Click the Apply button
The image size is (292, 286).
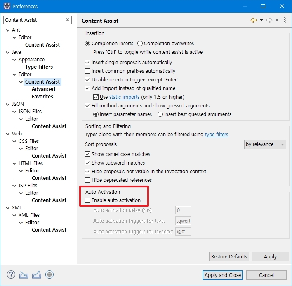270,257
